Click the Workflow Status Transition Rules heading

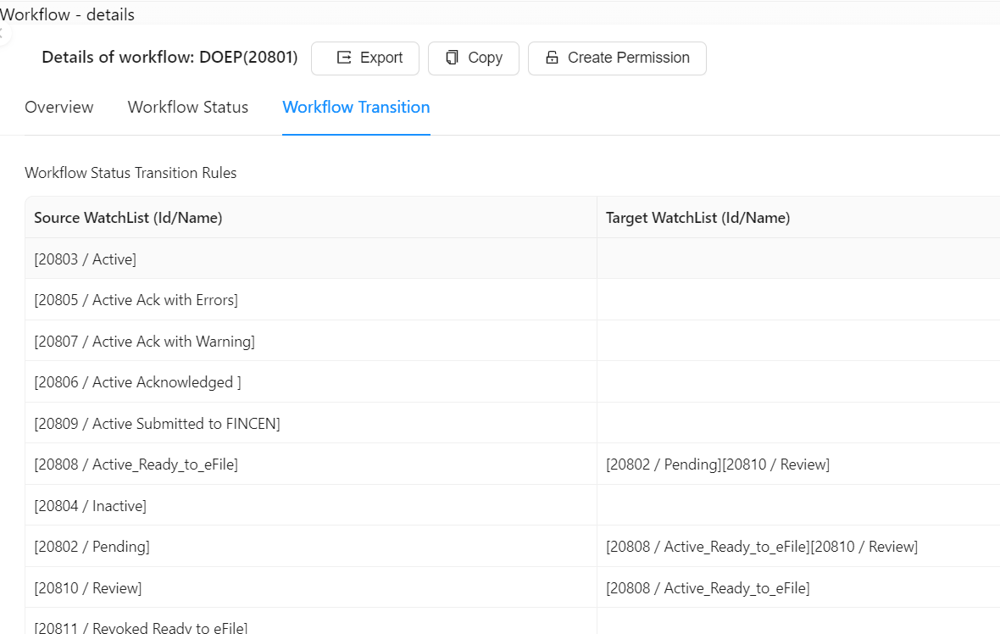tap(131, 173)
